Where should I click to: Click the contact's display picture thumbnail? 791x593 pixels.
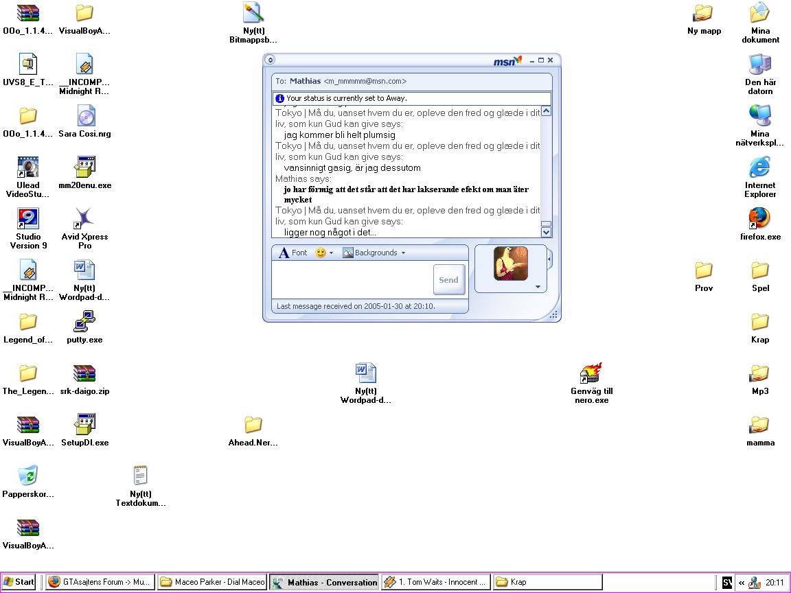511,264
